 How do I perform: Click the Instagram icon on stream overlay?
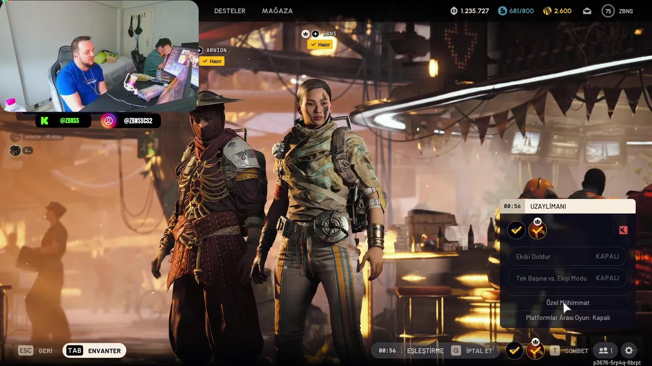tap(108, 120)
